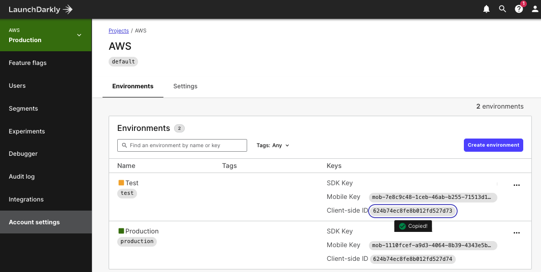Open the Production environment overflow menu

(x=517, y=232)
